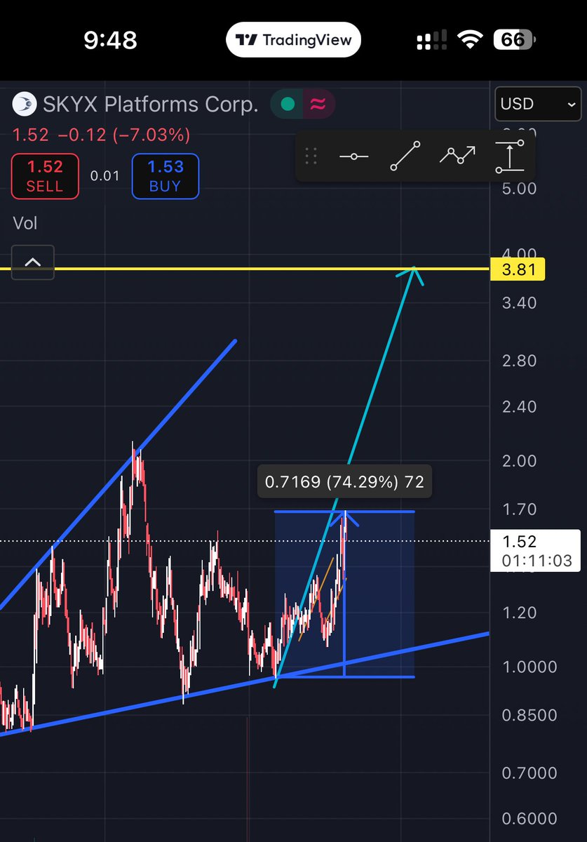Tap the Wi-Fi status icon
The height and width of the screenshot is (842, 587).
(x=469, y=40)
